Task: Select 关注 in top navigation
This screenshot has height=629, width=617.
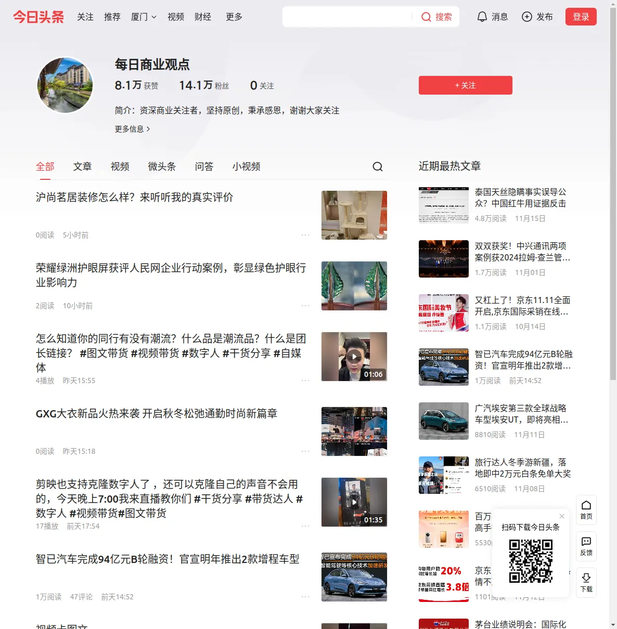Action: coord(85,17)
